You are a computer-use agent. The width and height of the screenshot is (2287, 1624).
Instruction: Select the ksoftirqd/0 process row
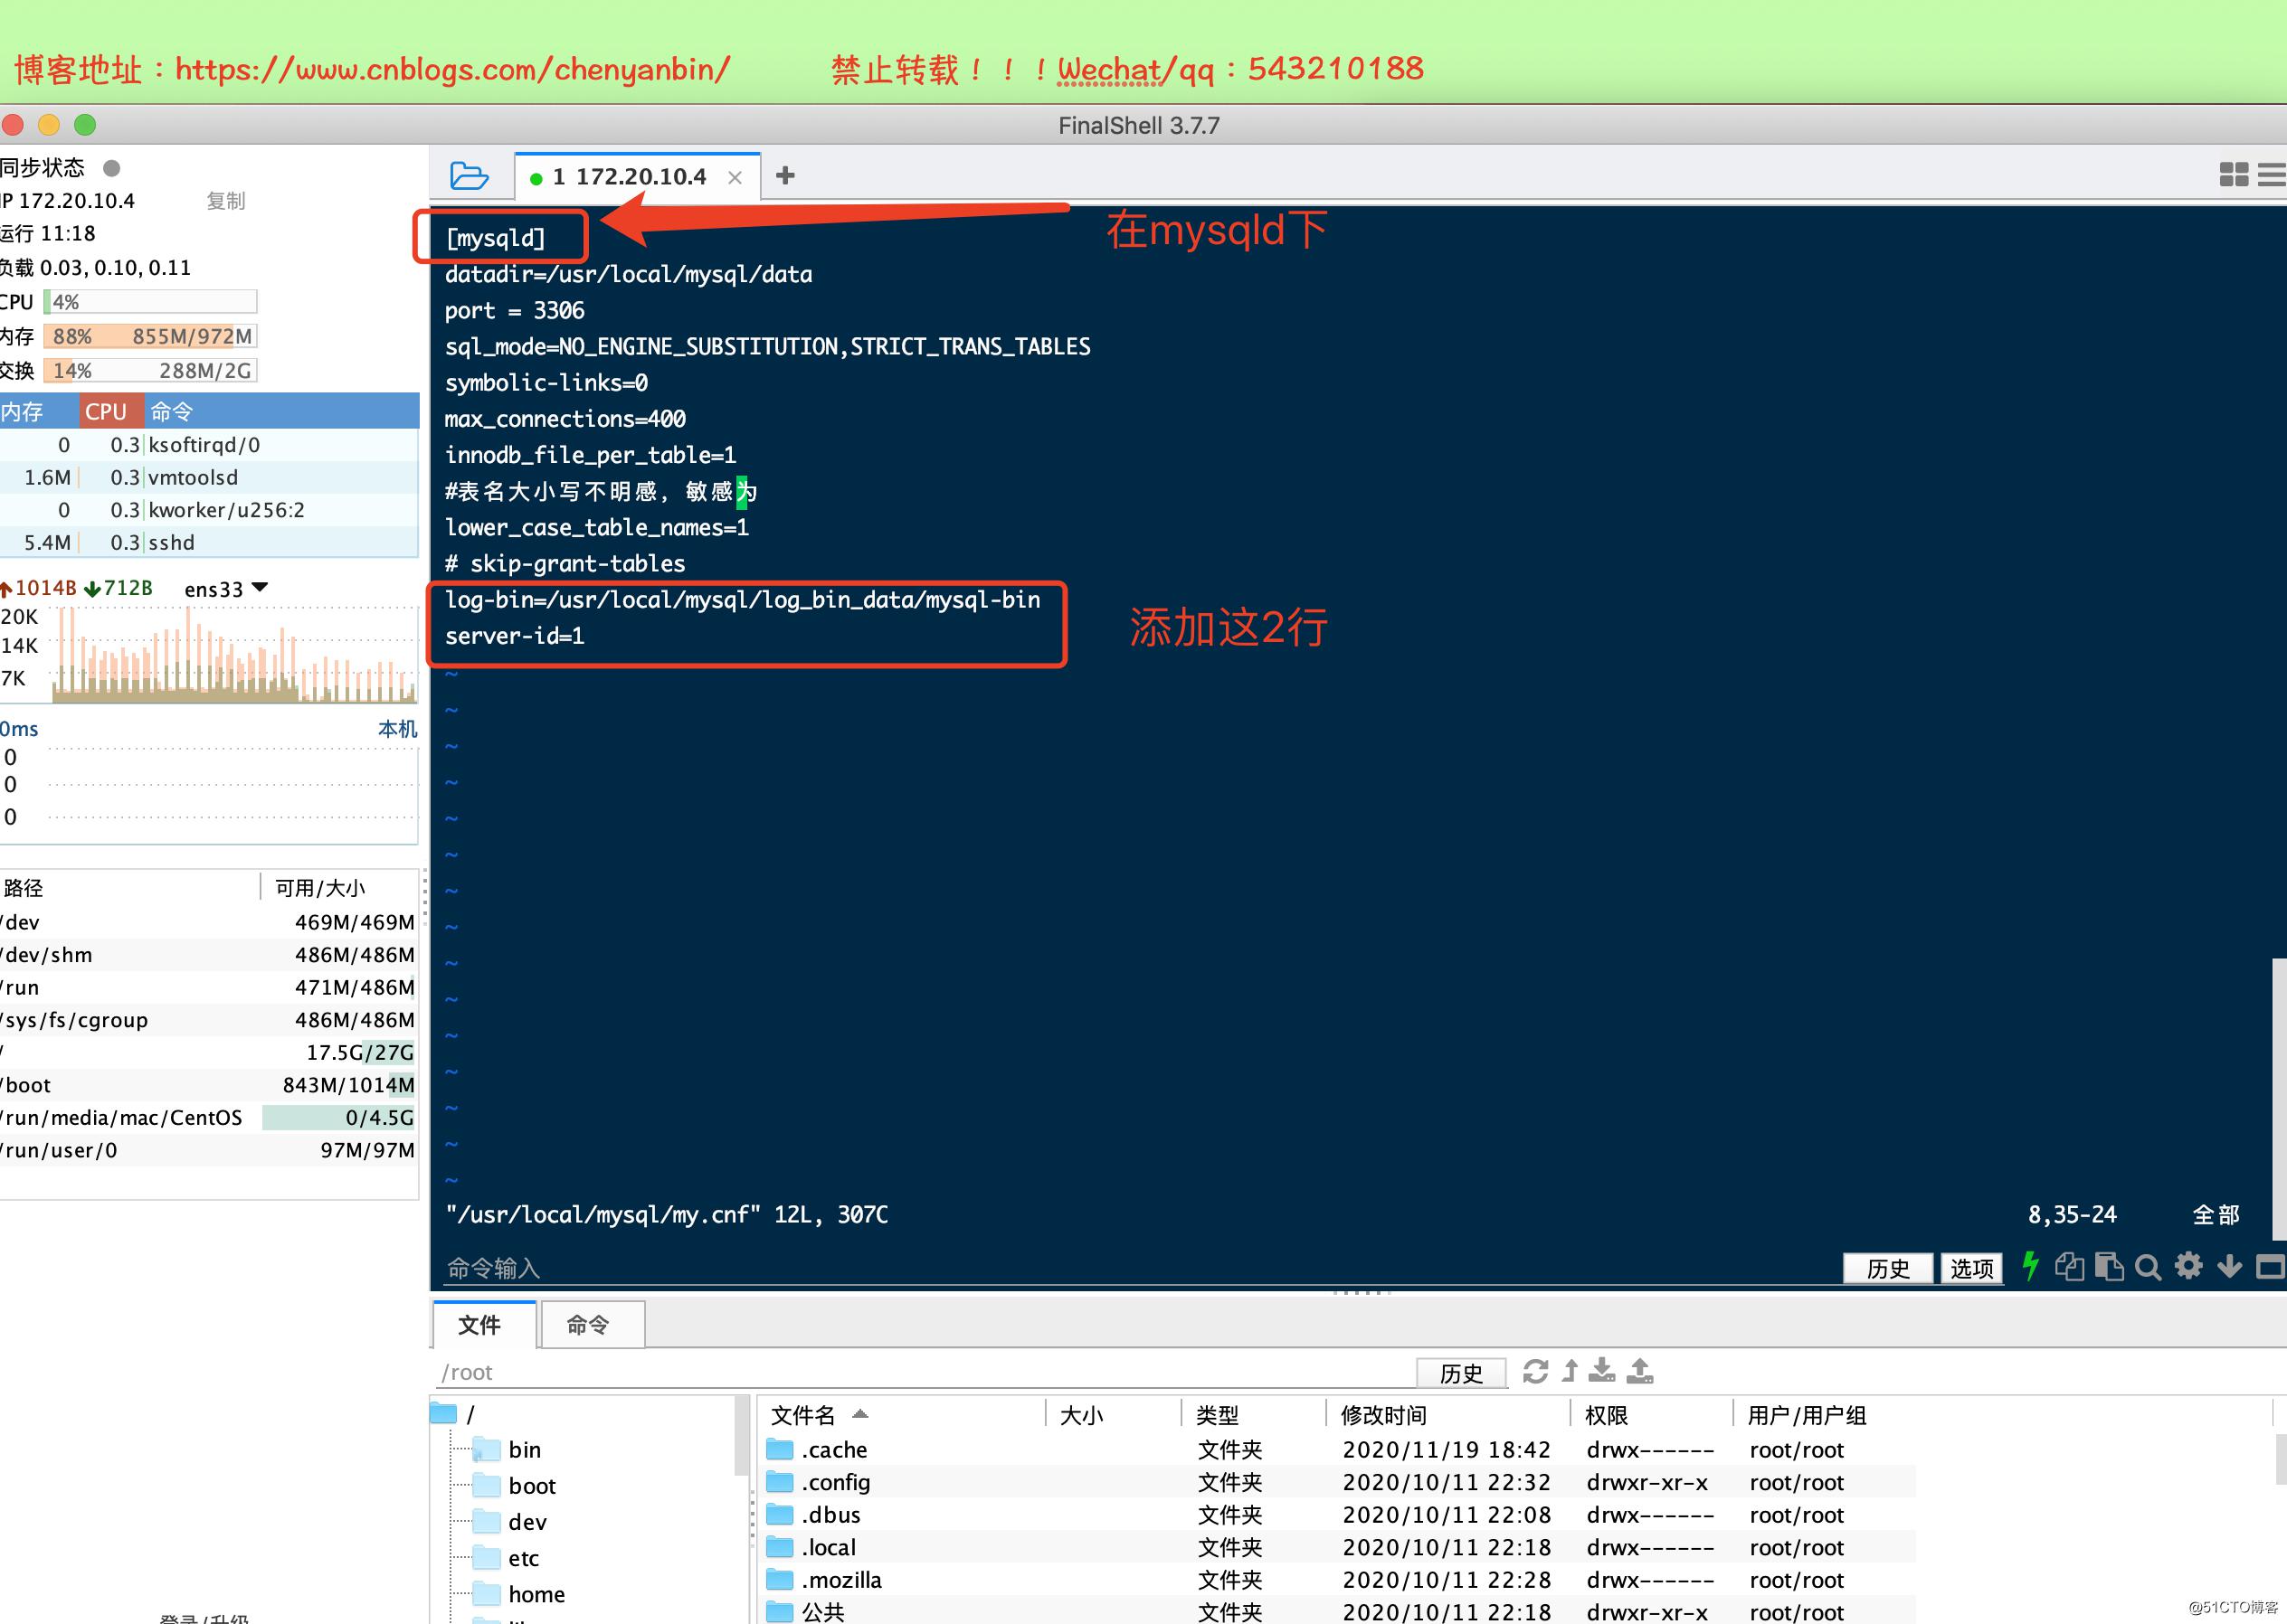tap(209, 445)
